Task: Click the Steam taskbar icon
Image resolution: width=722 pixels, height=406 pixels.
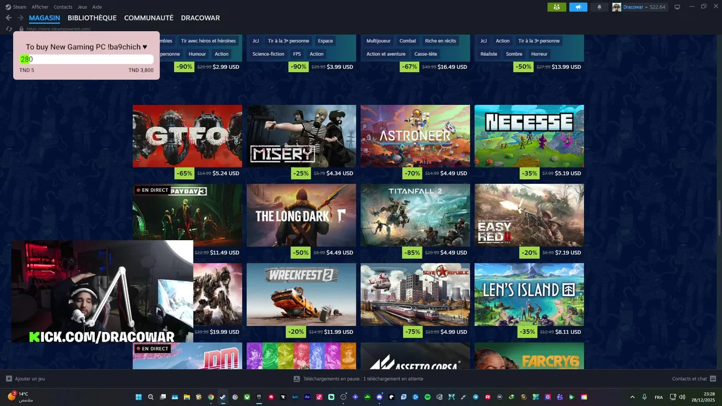Action: (223, 397)
